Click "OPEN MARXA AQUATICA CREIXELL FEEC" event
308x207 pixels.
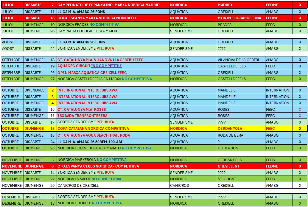[x=92, y=73]
